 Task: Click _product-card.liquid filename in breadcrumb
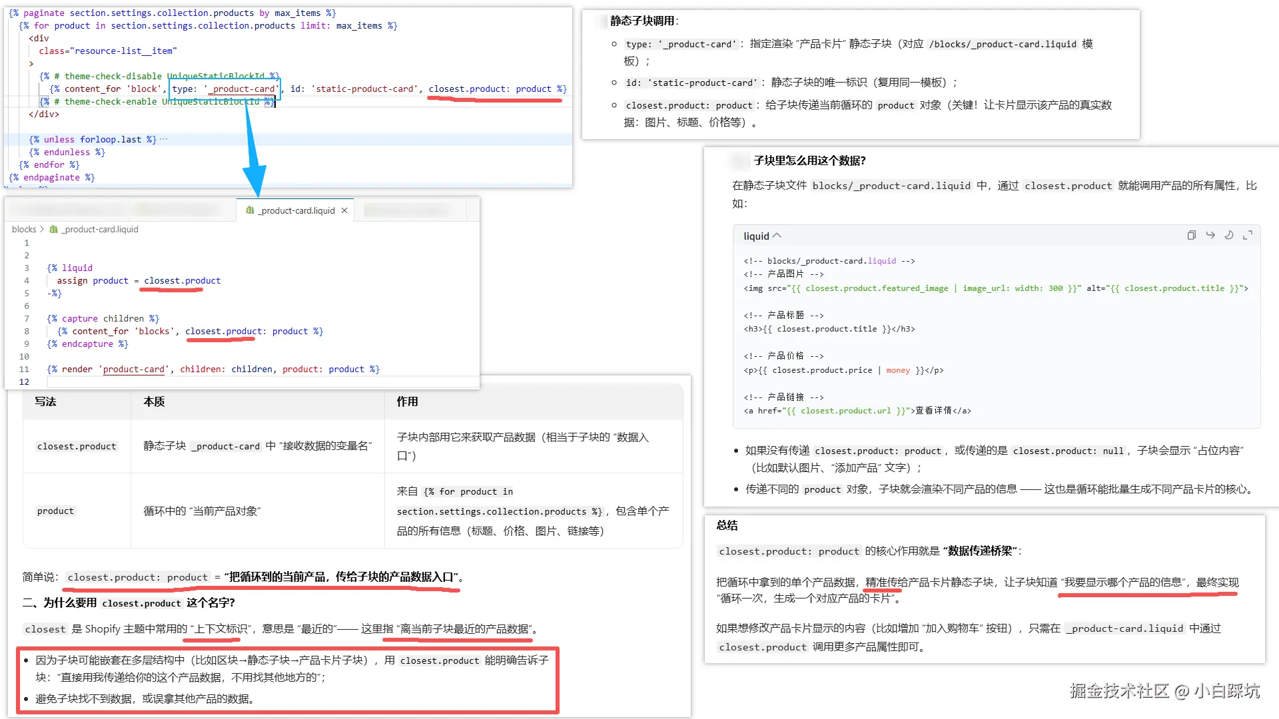100,229
